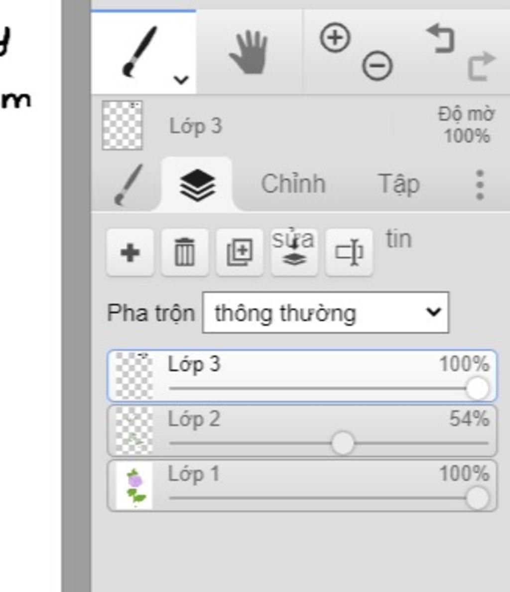This screenshot has height=592, width=510.
Task: Zoom out with the minus magnifier
Action: pos(377,66)
